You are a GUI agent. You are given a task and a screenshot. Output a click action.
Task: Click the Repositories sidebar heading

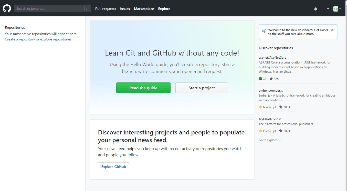coord(15,27)
